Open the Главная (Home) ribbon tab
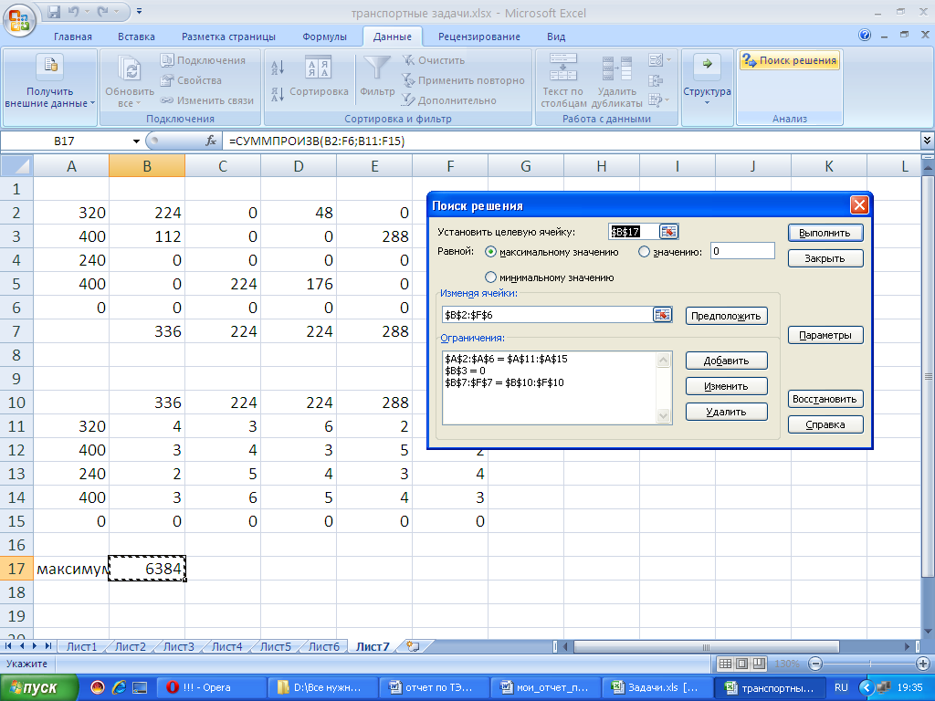The width and height of the screenshot is (935, 701). pyautogui.click(x=73, y=37)
